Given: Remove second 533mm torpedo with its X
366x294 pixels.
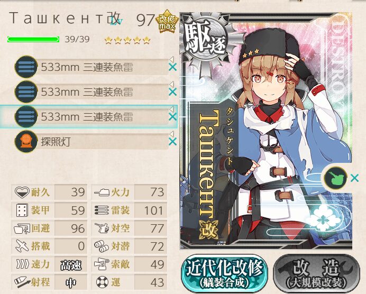Looking at the screenshot, I should click(172, 92).
